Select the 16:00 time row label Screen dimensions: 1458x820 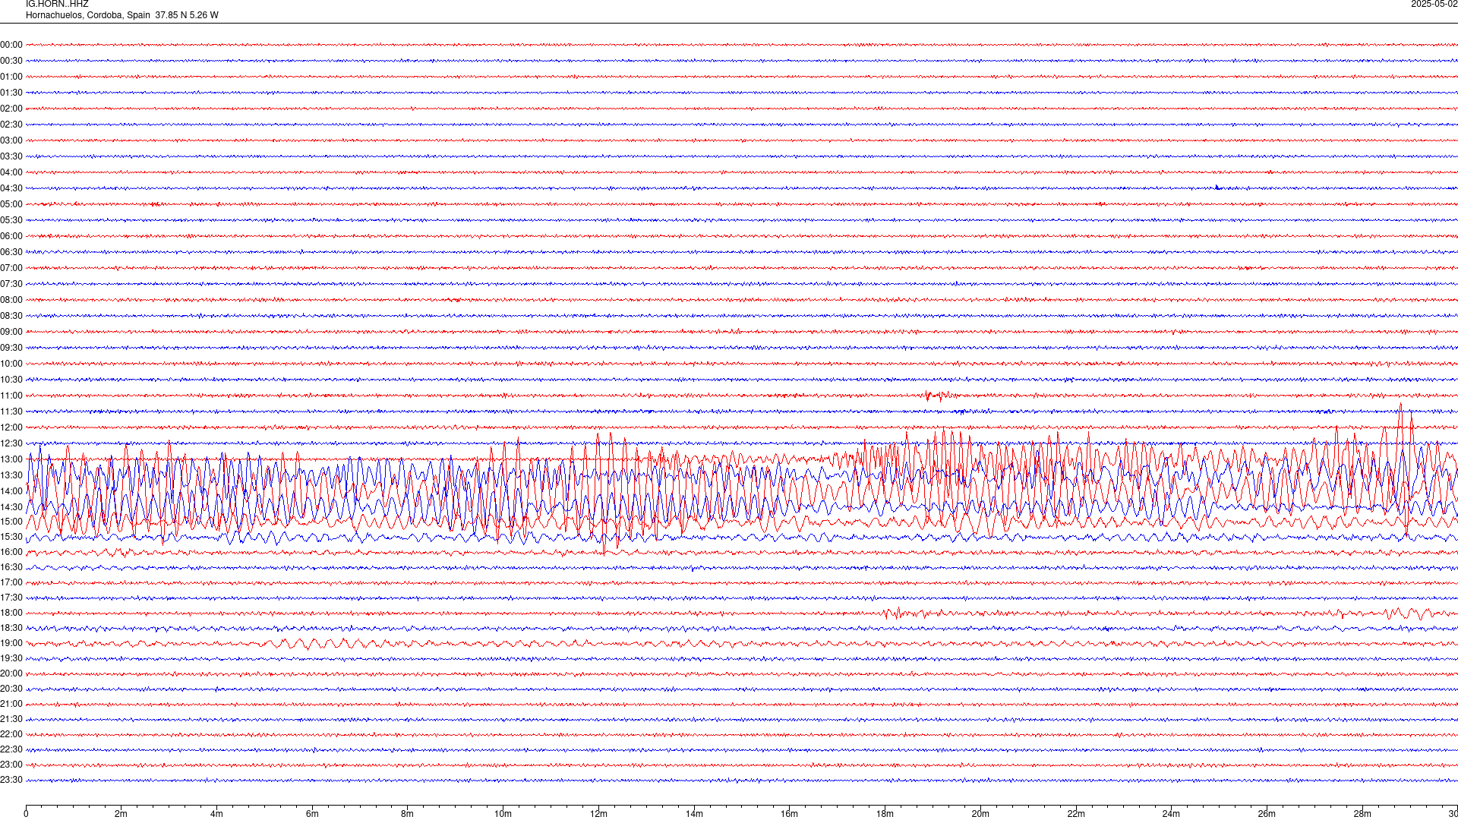[x=11, y=552]
